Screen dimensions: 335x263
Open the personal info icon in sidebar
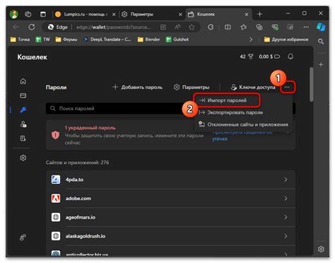point(23,124)
